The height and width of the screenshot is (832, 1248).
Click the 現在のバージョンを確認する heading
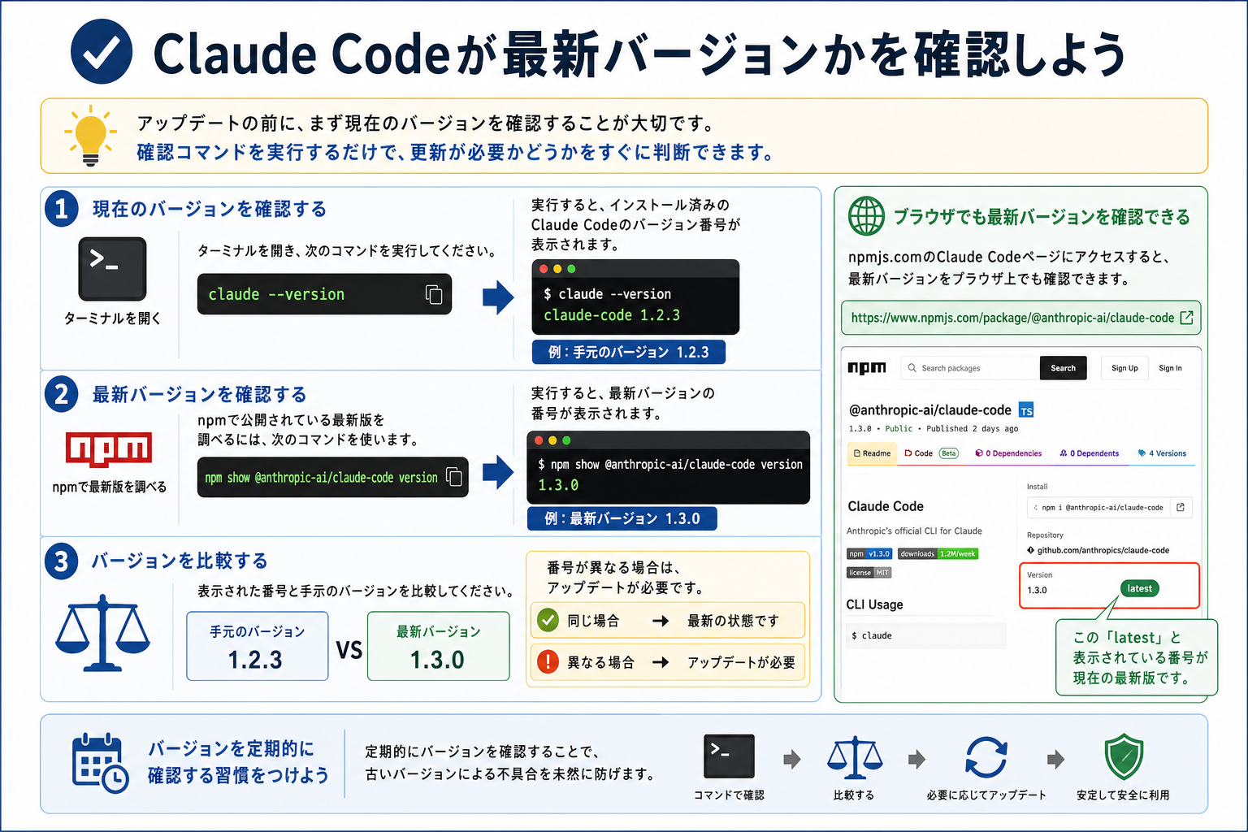(209, 209)
